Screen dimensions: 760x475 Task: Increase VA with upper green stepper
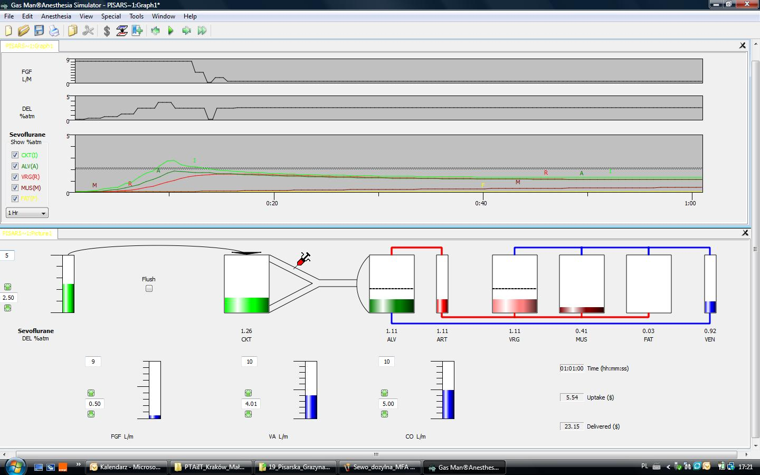coord(248,393)
